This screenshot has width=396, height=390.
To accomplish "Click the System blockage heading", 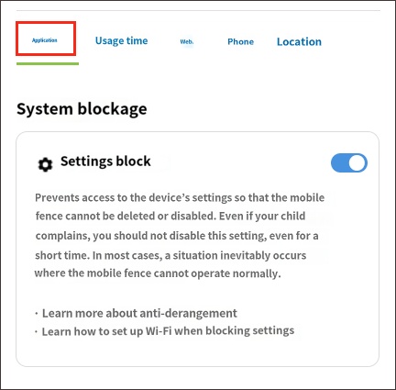I will pyautogui.click(x=82, y=109).
